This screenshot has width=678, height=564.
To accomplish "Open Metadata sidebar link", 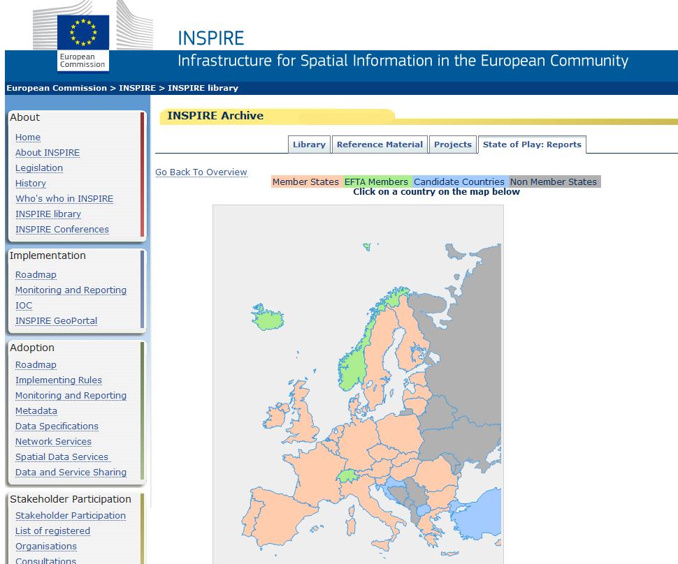I will tap(36, 411).
